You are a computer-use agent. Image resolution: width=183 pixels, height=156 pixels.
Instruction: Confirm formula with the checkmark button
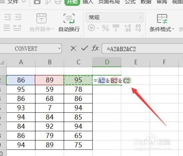(85, 48)
